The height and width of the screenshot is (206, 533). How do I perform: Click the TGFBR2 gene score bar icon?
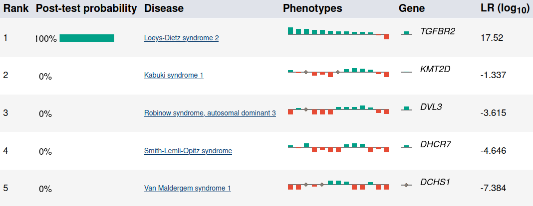pyautogui.click(x=407, y=33)
